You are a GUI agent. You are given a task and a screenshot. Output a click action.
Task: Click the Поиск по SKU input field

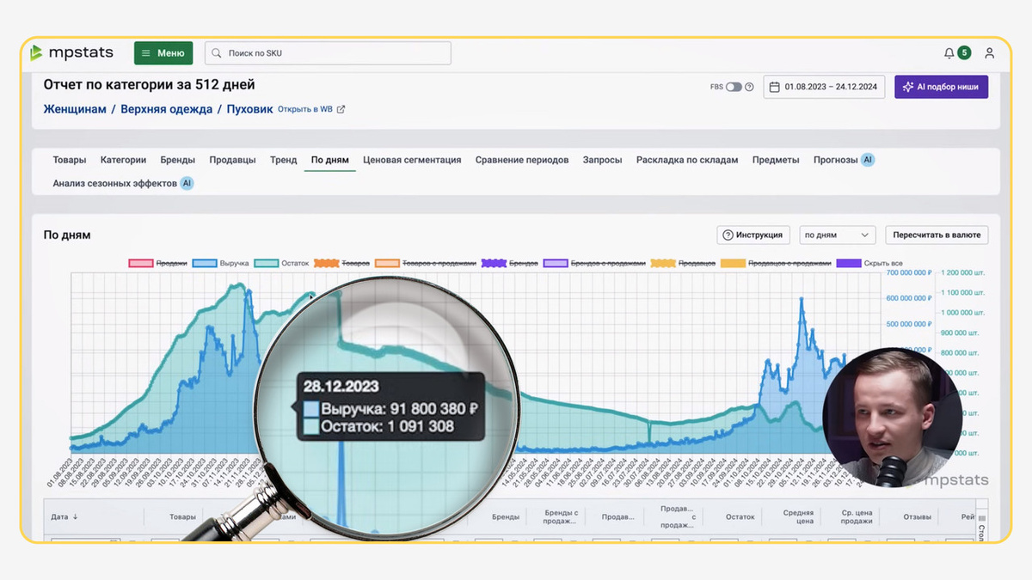[328, 53]
